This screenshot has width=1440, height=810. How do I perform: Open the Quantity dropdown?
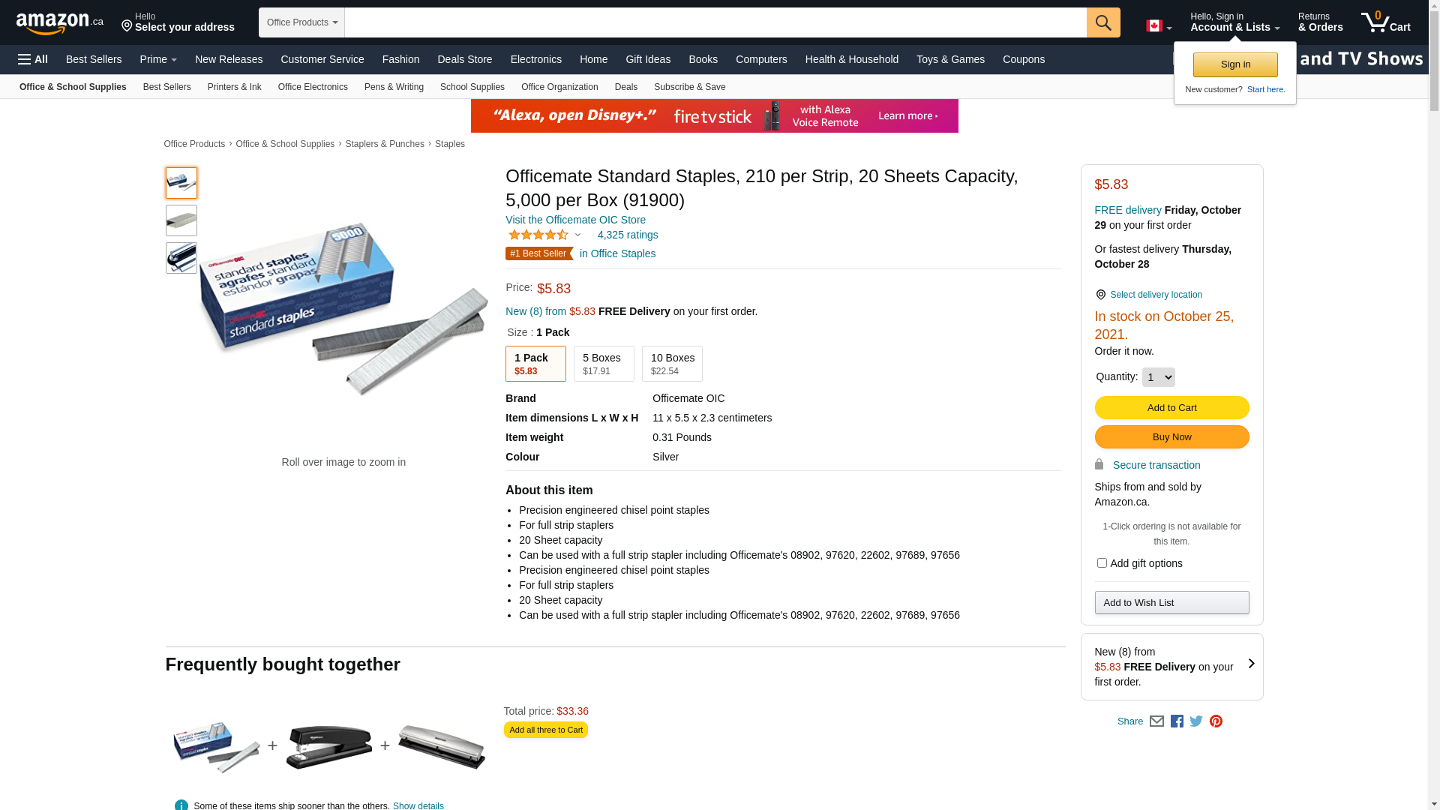tap(1158, 377)
